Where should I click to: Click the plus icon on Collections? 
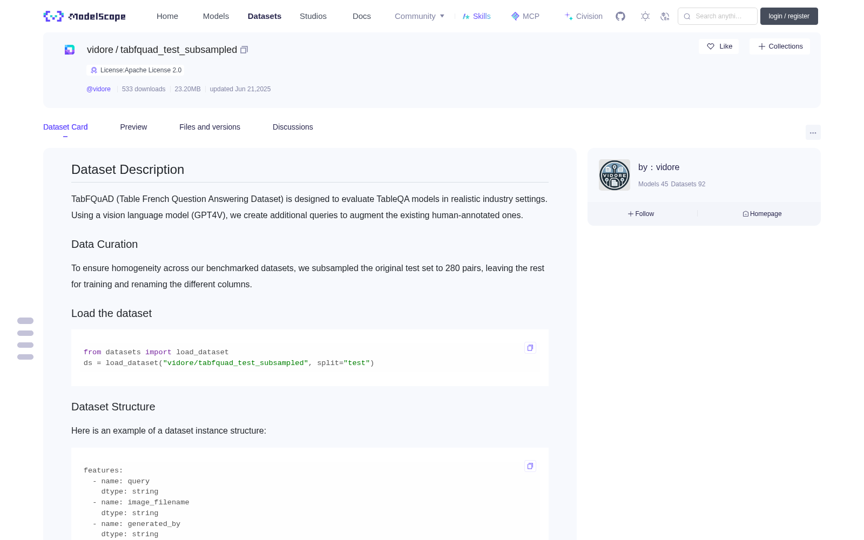point(762,46)
